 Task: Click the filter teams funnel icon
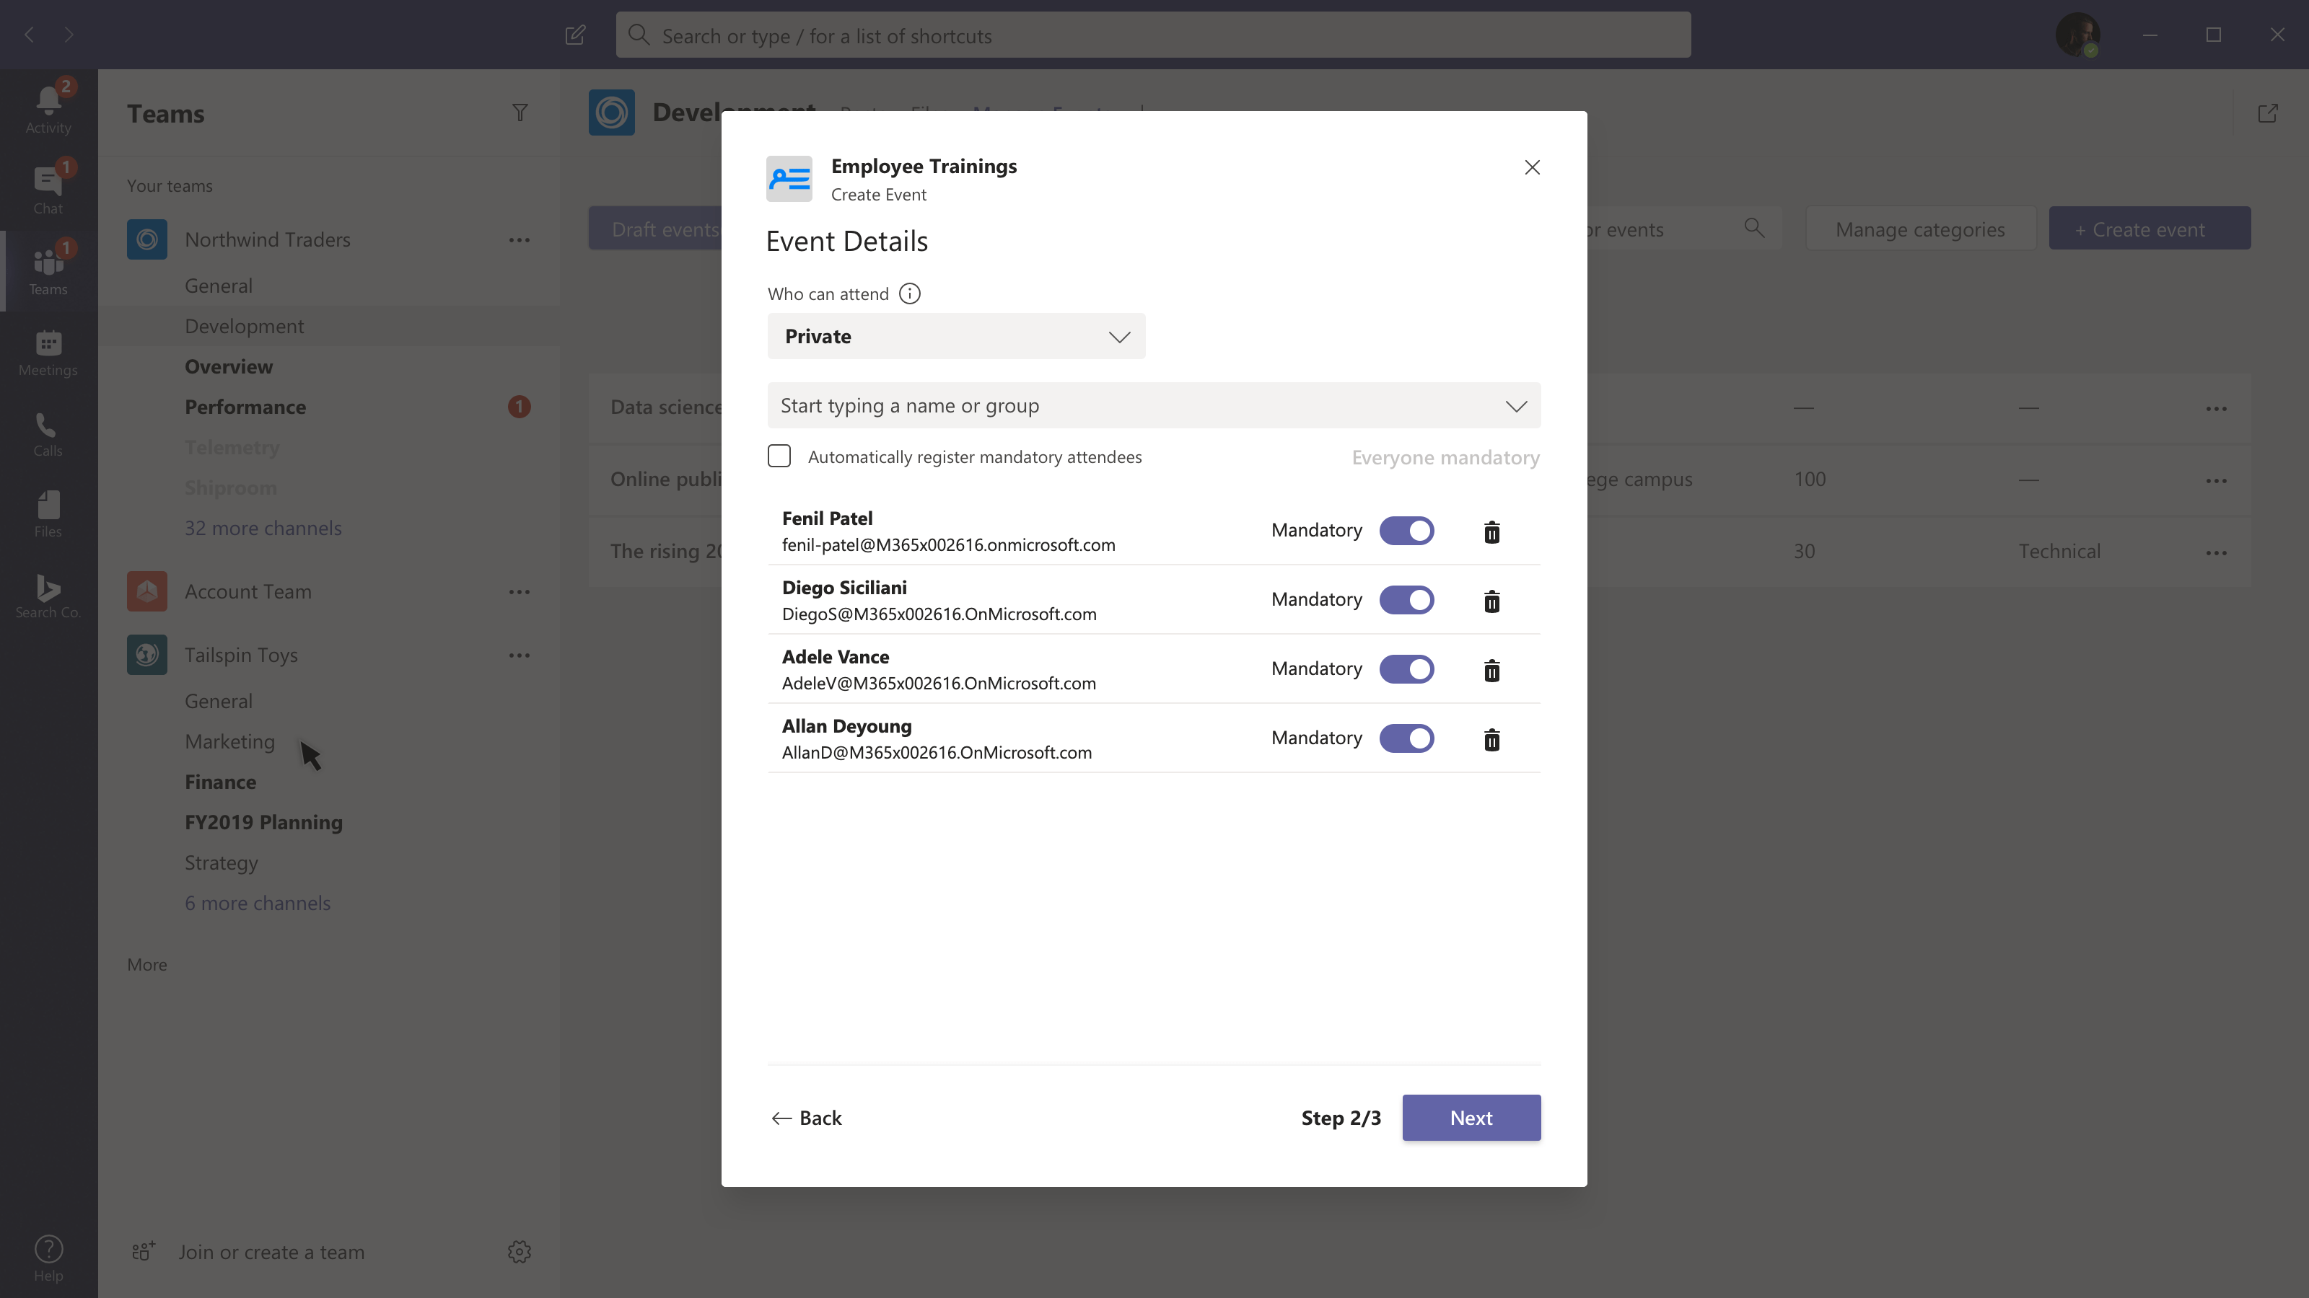click(520, 113)
